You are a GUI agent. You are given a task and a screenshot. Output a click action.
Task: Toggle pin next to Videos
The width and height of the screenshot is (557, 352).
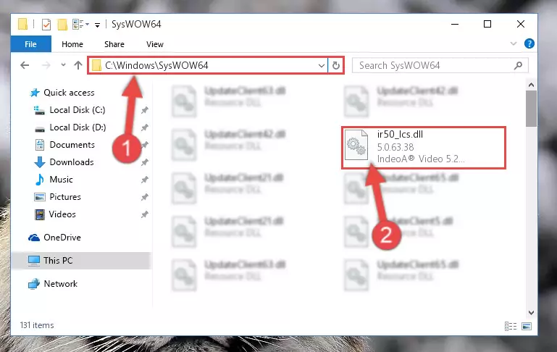click(x=144, y=214)
